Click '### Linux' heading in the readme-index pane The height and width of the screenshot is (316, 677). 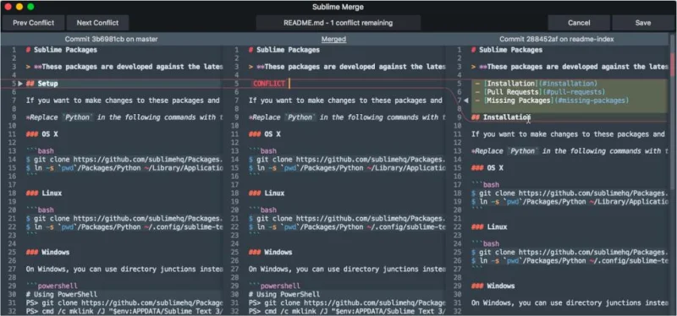coord(489,226)
